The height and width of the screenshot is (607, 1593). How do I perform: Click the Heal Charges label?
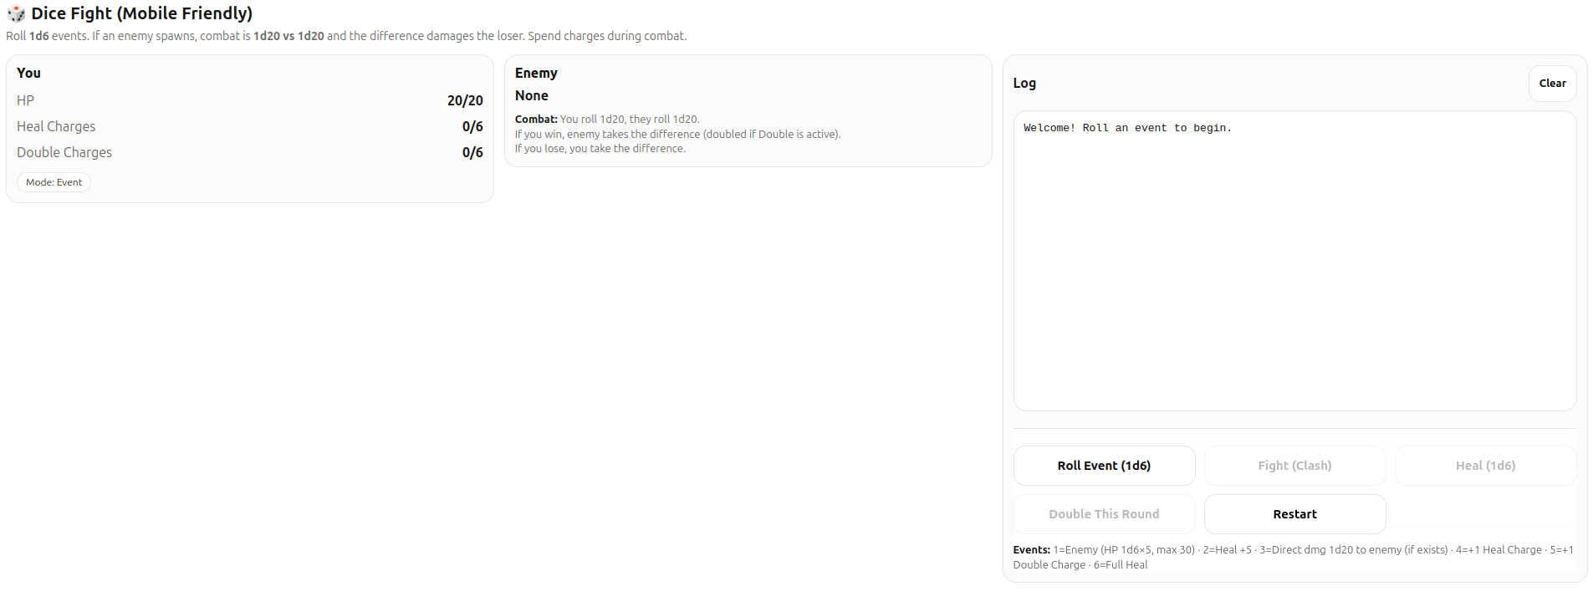(x=56, y=126)
